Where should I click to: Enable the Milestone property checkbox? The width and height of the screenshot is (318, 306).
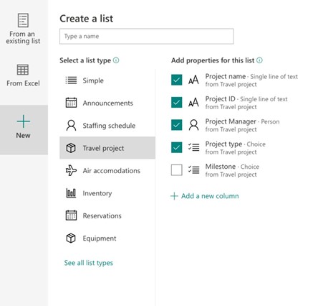(x=177, y=170)
